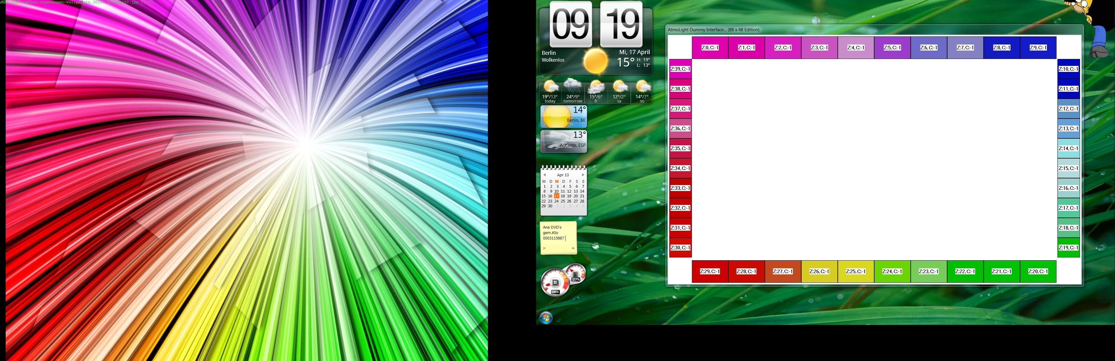Click the minute flip digit showing 19
Screen dimensions: 1115x361
click(x=621, y=24)
